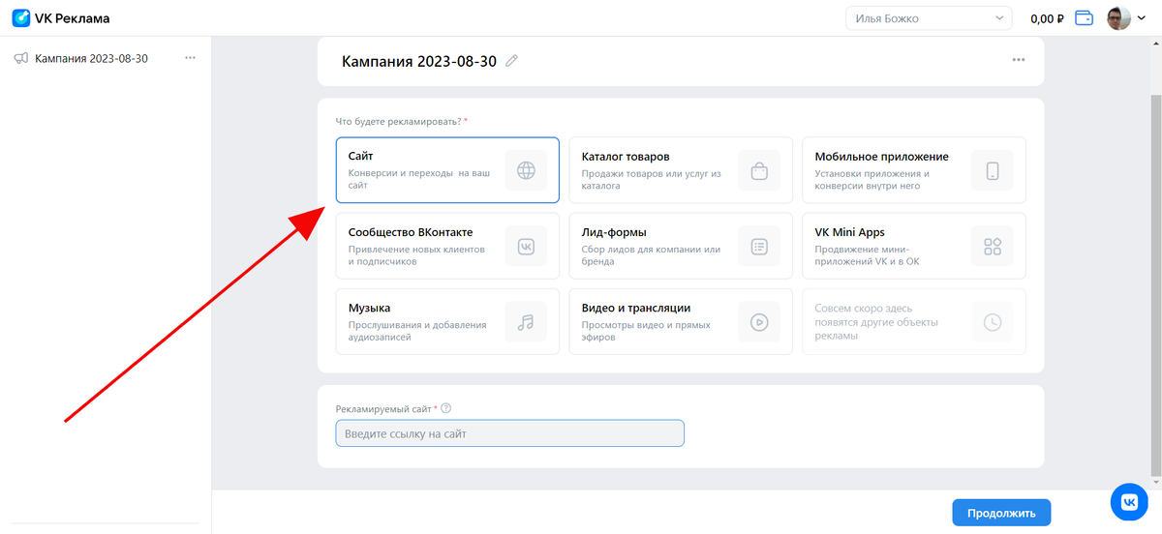Click the Продолжить button
Image resolution: width=1162 pixels, height=534 pixels.
[x=1001, y=513]
